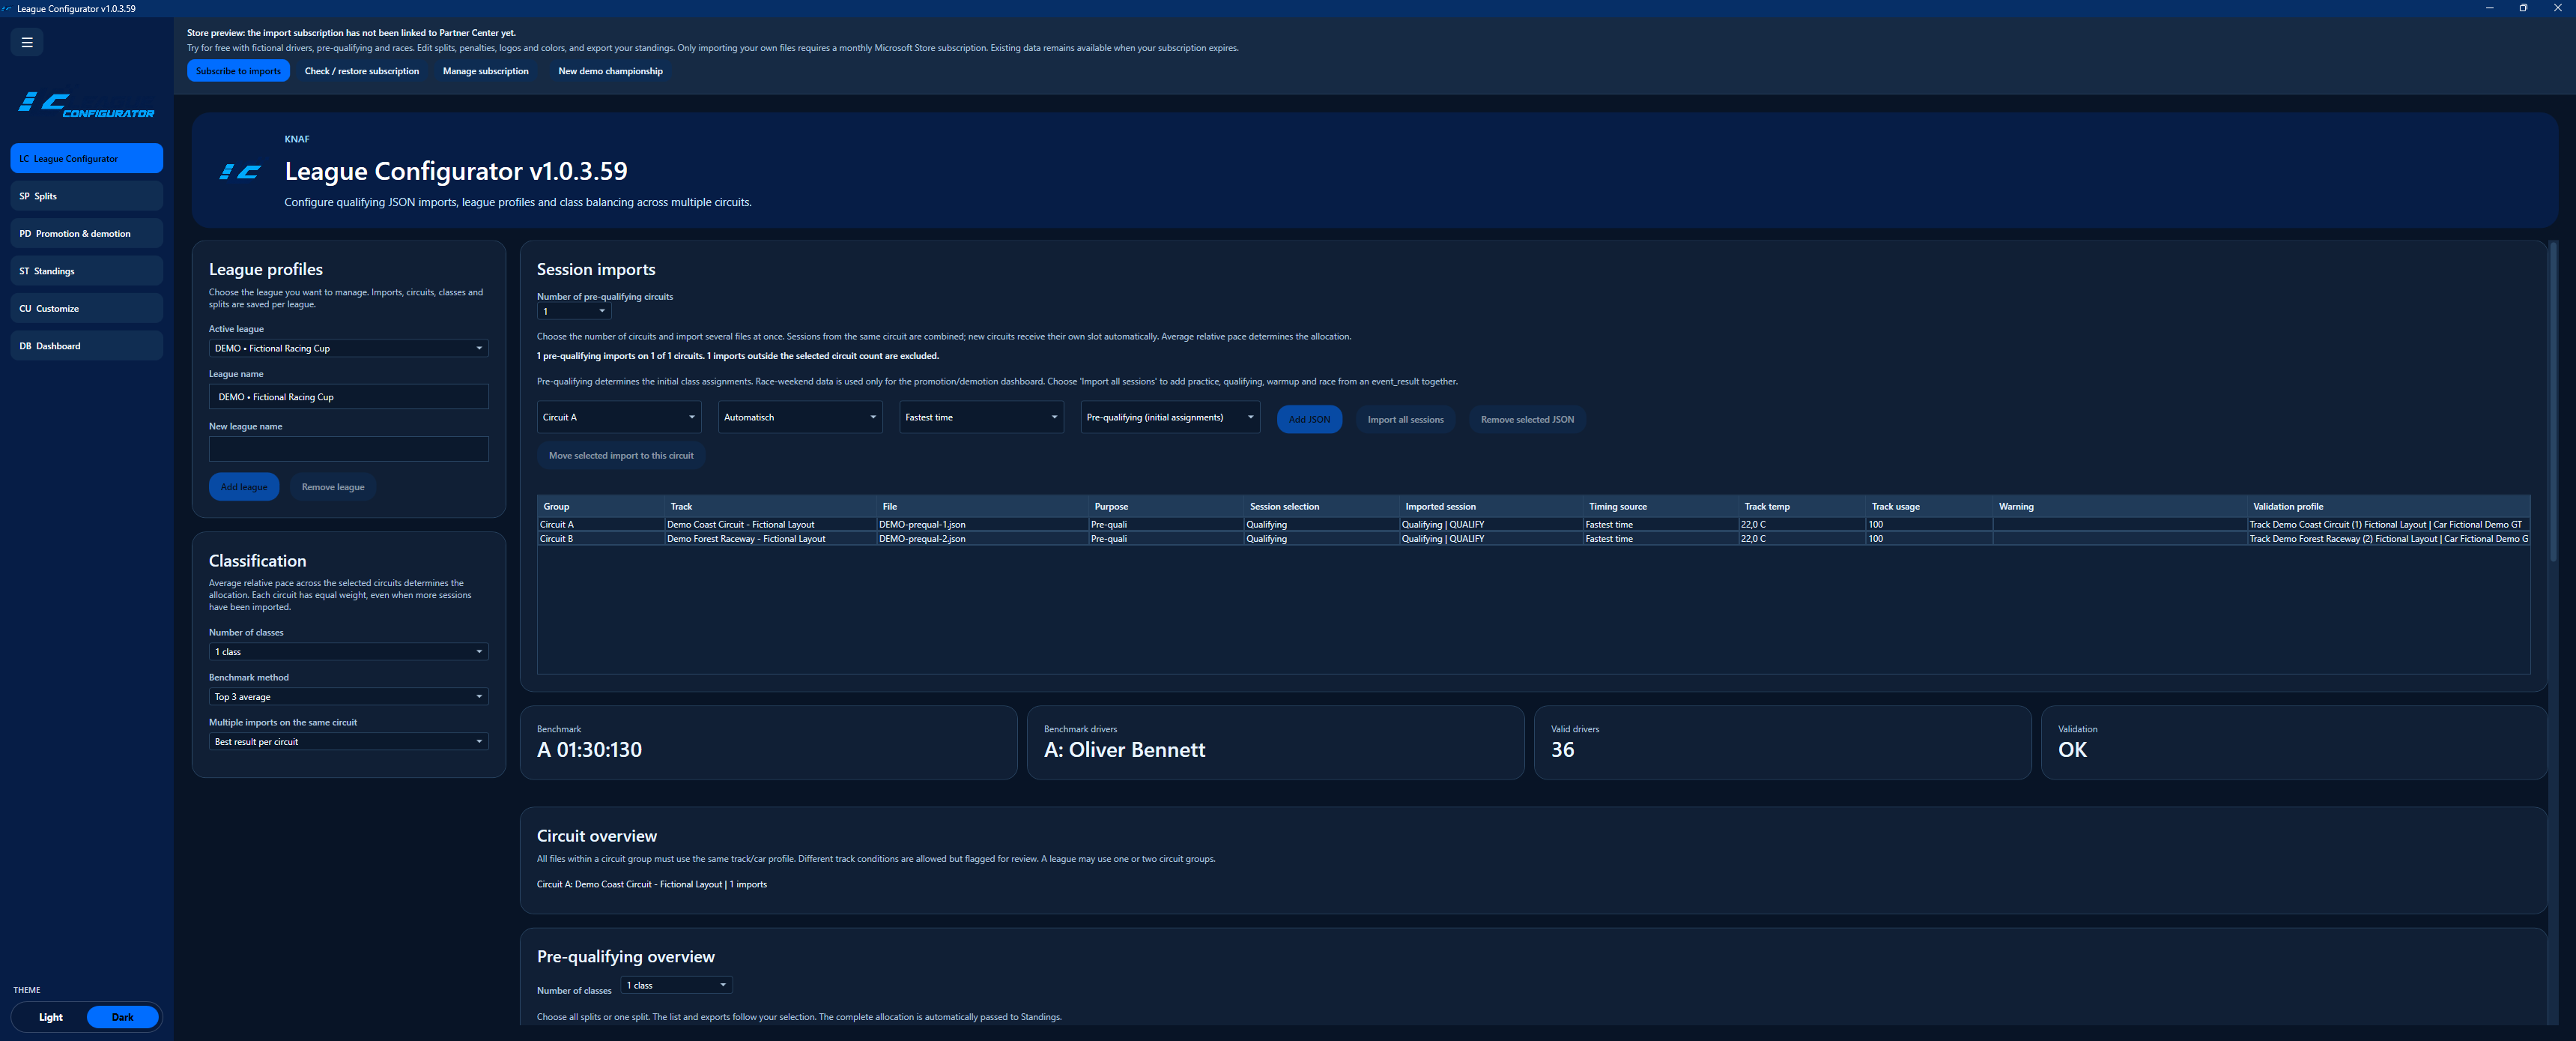Select the DEMO-prequal-2.json file cell

981,539
